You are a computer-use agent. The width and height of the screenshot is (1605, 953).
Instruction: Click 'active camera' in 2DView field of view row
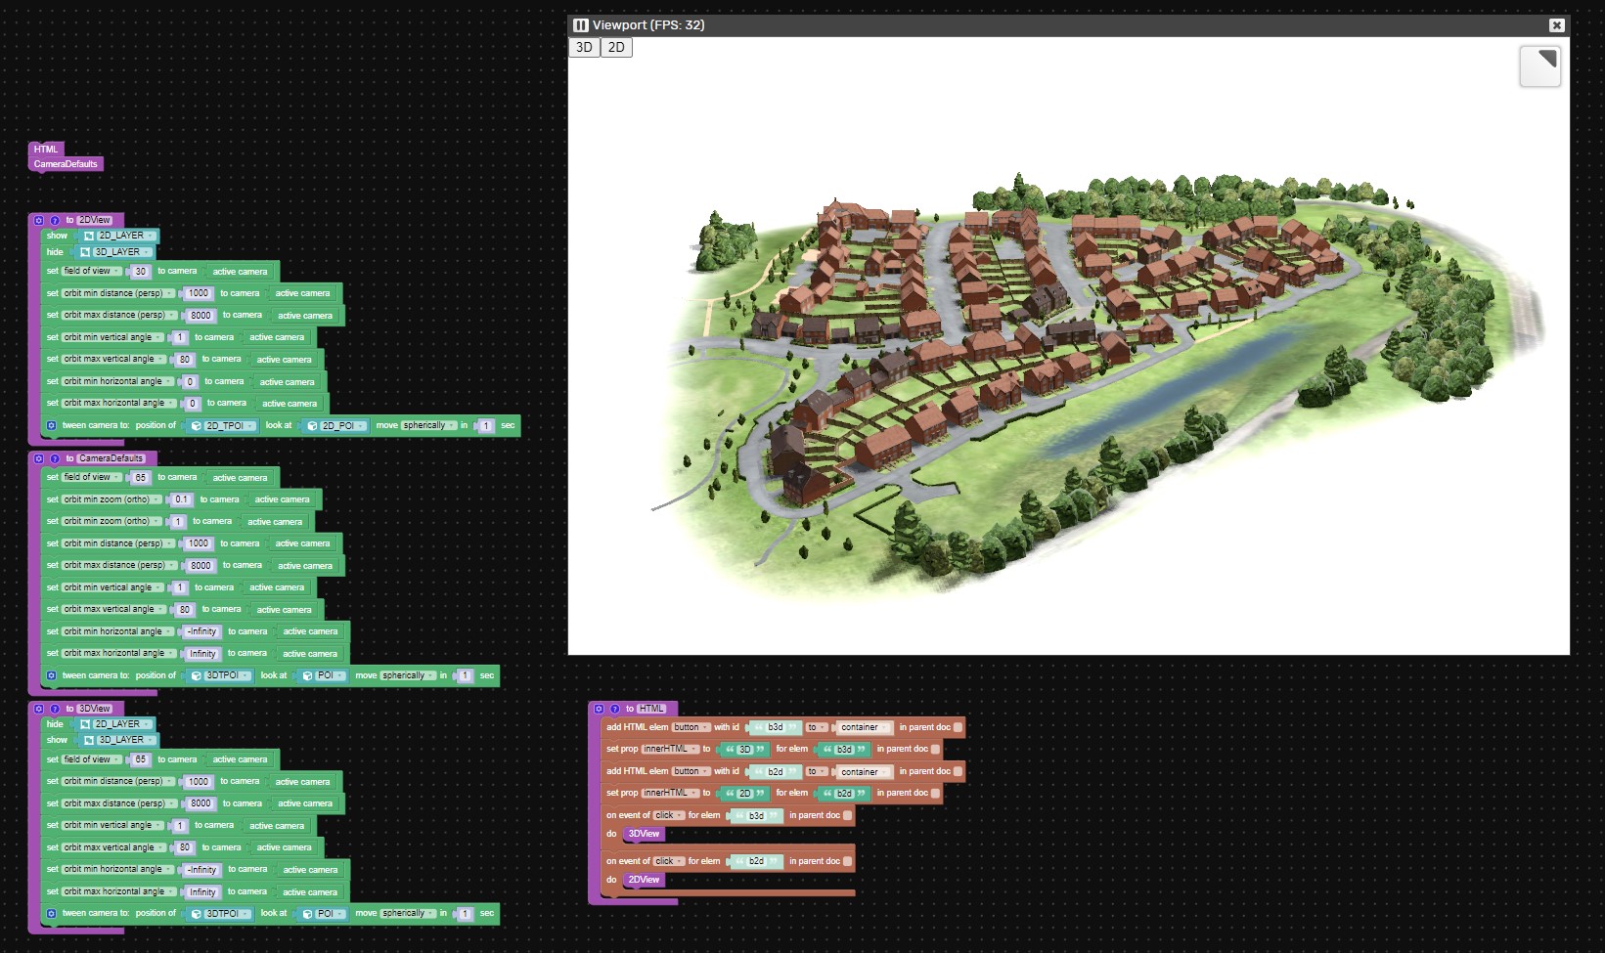(240, 272)
